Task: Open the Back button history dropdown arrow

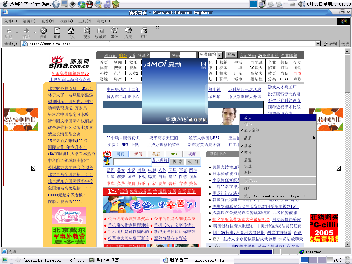Action: [17, 33]
